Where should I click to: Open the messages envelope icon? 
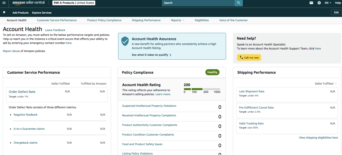click(x=311, y=3)
